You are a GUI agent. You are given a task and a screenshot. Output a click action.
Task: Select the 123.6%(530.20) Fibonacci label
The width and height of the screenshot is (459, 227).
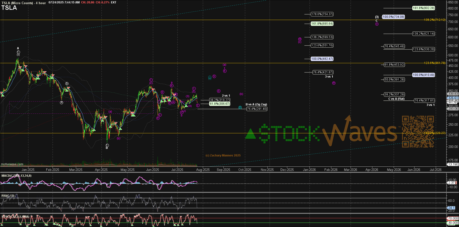(423, 49)
